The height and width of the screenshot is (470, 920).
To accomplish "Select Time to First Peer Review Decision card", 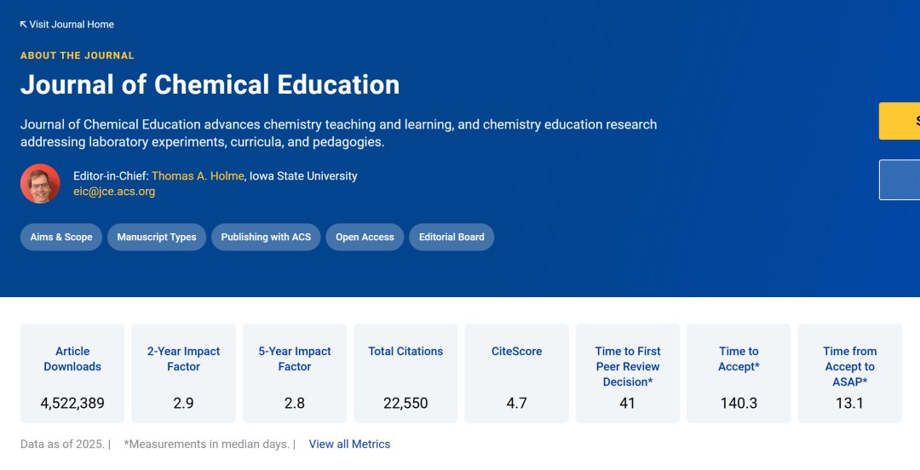I will [x=628, y=373].
